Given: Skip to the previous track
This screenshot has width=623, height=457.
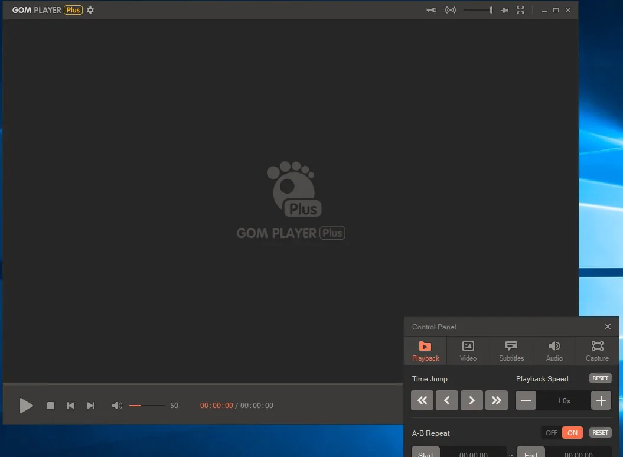Looking at the screenshot, I should coord(71,406).
